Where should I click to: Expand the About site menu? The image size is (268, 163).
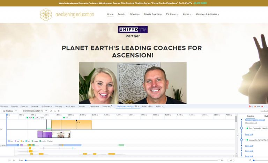[187, 14]
